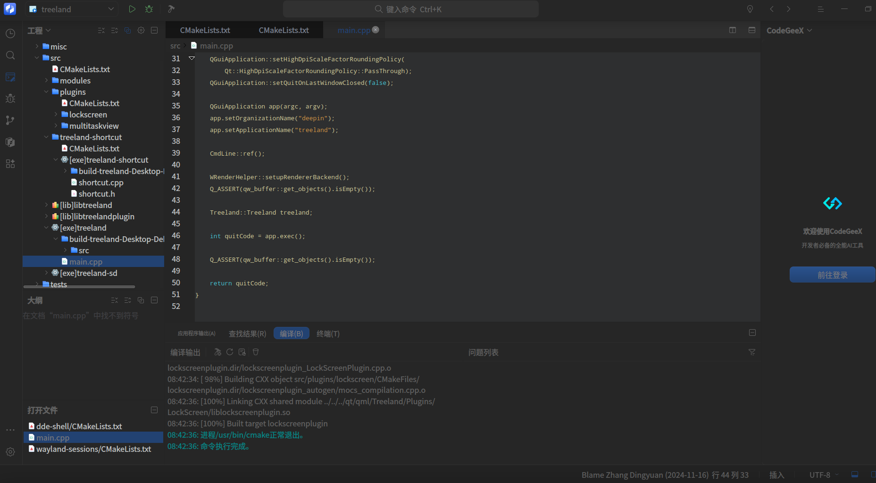Expand the lockscreen folder
This screenshot has height=483, width=876.
(56, 114)
